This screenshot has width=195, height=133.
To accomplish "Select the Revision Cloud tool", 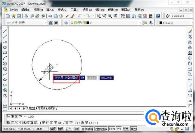I will 5,69.
